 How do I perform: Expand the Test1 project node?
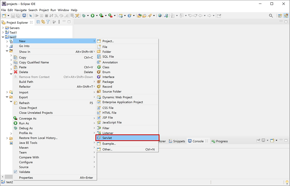click(3, 32)
